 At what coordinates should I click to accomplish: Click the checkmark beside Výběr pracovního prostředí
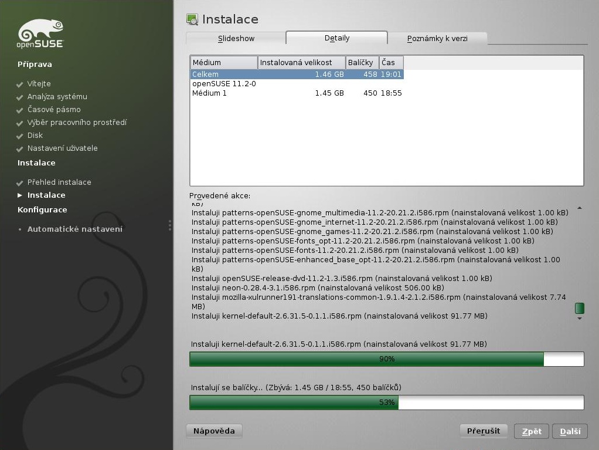[x=20, y=123]
